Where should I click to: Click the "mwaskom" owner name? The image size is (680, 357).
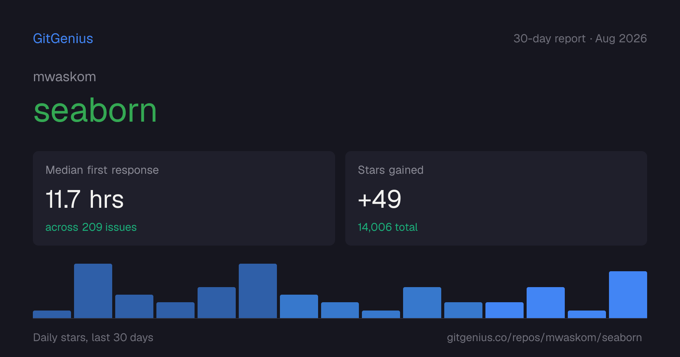(x=65, y=77)
